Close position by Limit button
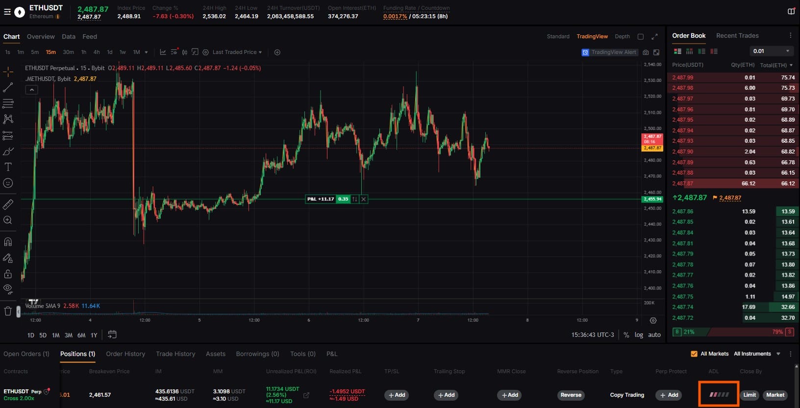800x408 pixels. pos(750,395)
